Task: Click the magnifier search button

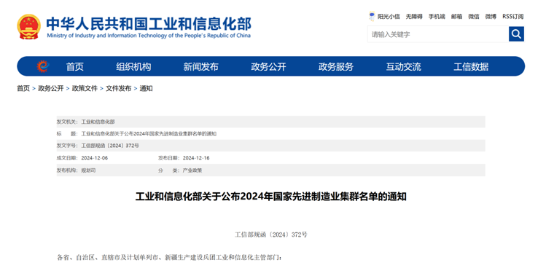Action: pyautogui.click(x=516, y=34)
